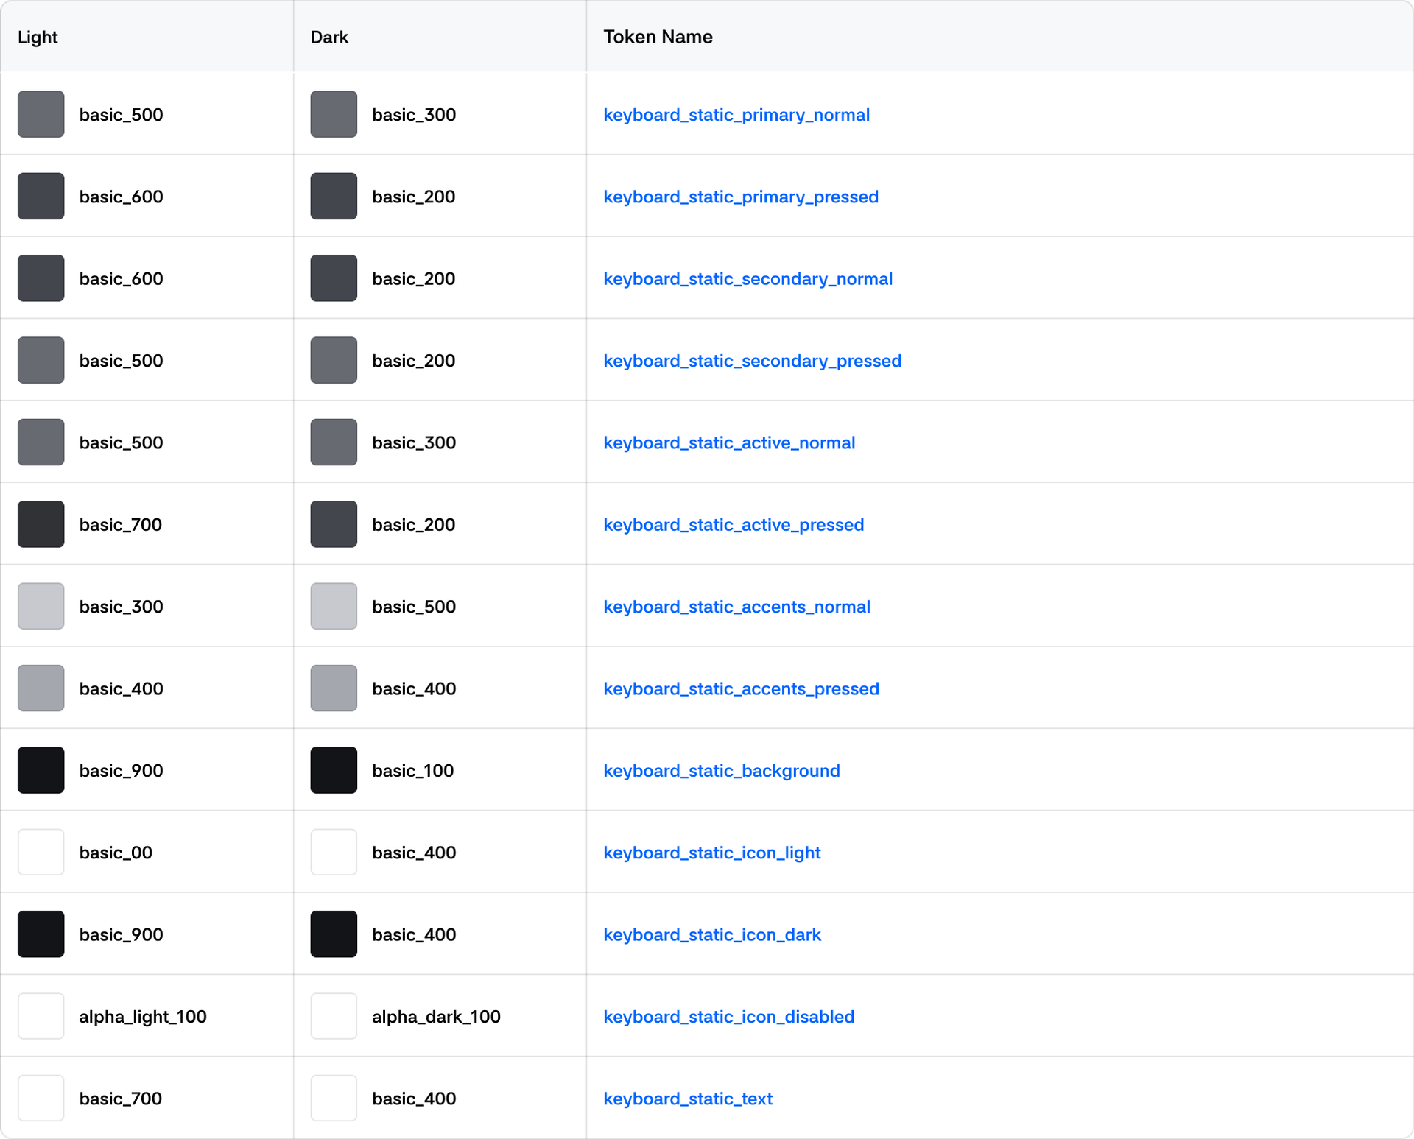
Task: Click the alpha_light_100 swatch
Action: point(41,1016)
